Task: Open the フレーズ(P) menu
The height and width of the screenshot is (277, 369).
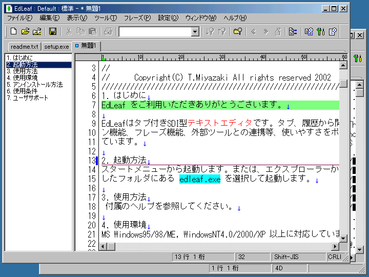Action: point(137,18)
